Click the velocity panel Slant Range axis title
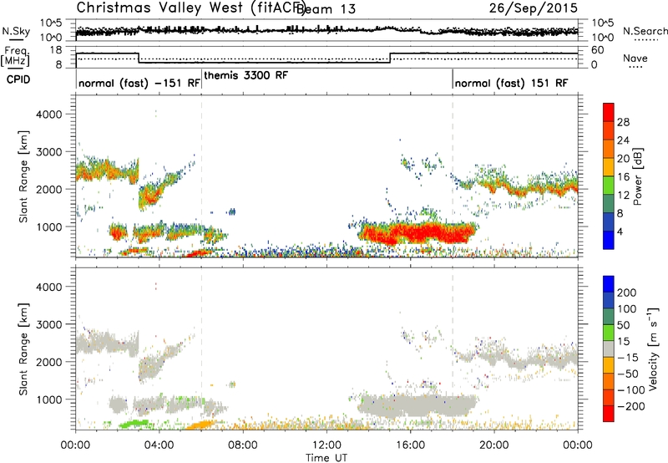This screenshot has width=668, height=463. click(23, 349)
